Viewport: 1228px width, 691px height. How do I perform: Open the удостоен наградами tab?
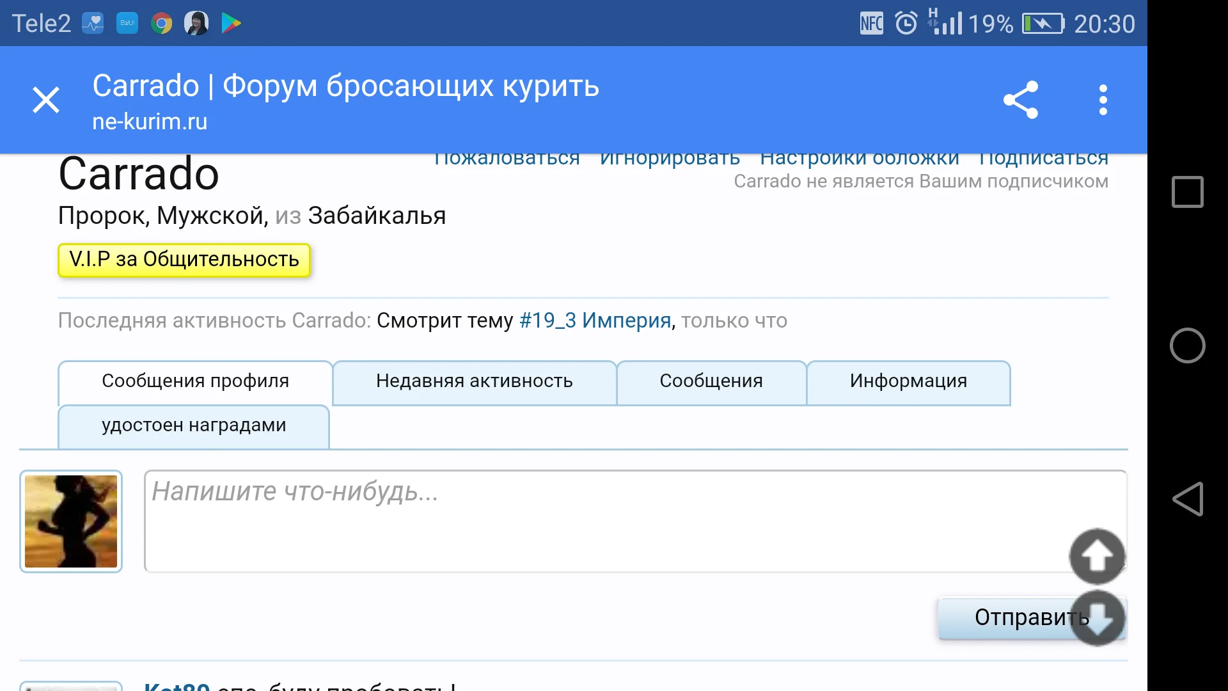click(193, 425)
